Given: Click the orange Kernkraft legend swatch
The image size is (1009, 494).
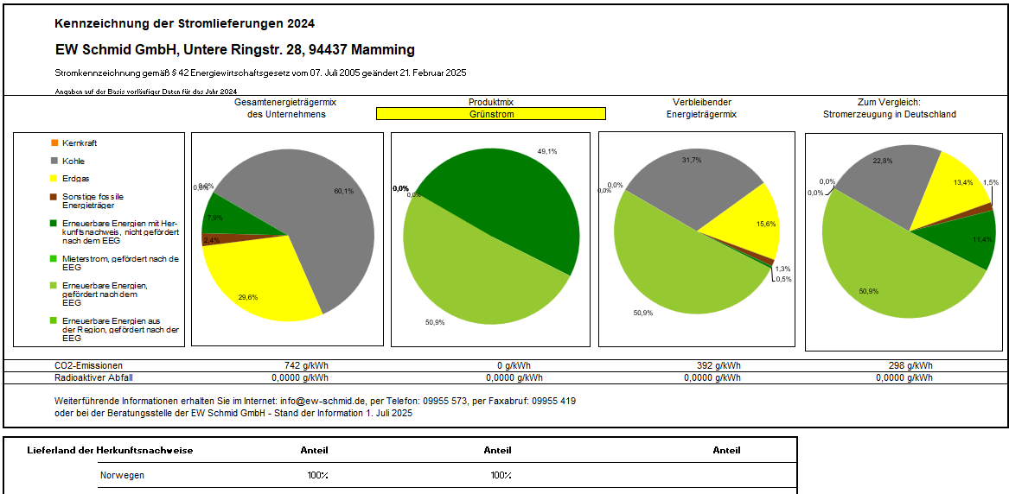Looking at the screenshot, I should tap(55, 142).
